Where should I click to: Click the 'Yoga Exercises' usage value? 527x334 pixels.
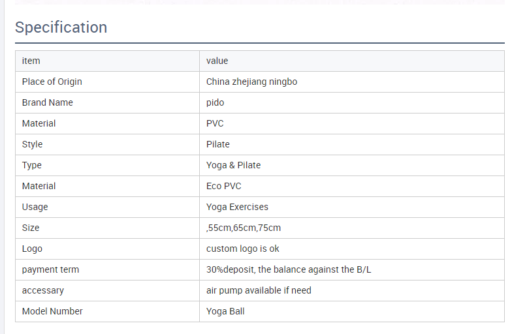point(237,207)
